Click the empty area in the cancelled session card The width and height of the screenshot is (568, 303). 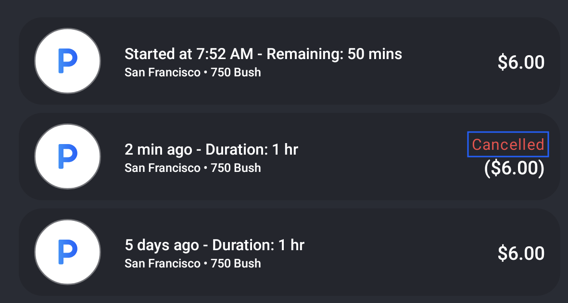(380, 158)
